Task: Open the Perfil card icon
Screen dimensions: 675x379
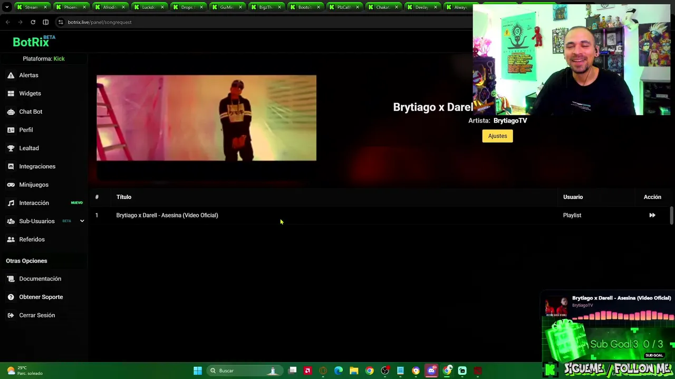Action: click(x=11, y=130)
